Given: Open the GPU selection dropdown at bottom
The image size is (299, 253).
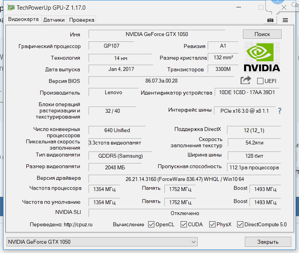Looking at the screenshot, I should [102, 242].
